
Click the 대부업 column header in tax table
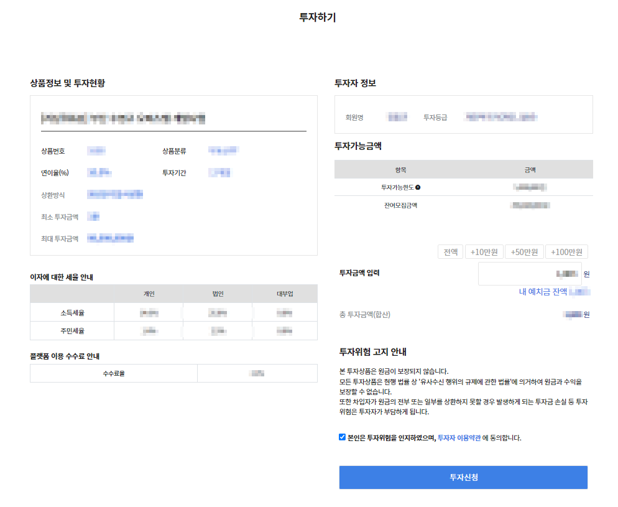click(284, 294)
